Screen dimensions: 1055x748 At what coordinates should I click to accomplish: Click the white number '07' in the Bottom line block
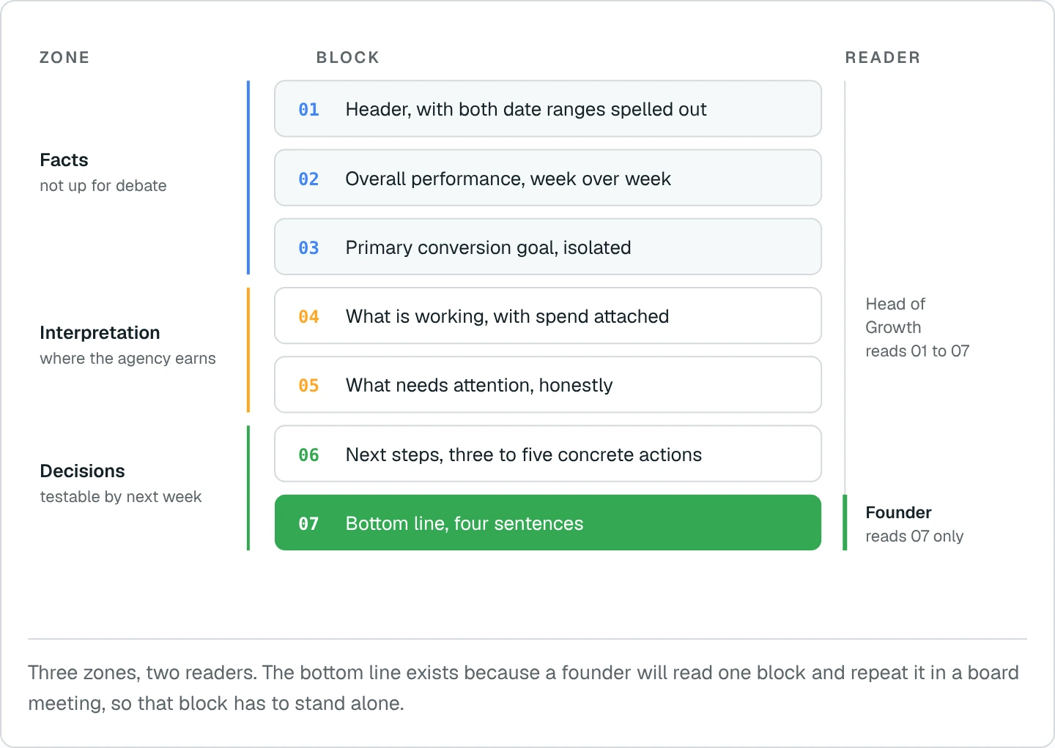tap(308, 523)
